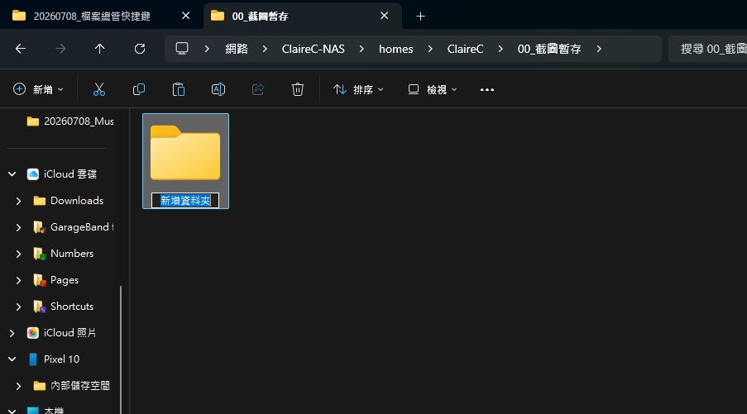Open chevron after 00_截圖暫存 breadcrumb
The image size is (747, 414).
point(599,49)
